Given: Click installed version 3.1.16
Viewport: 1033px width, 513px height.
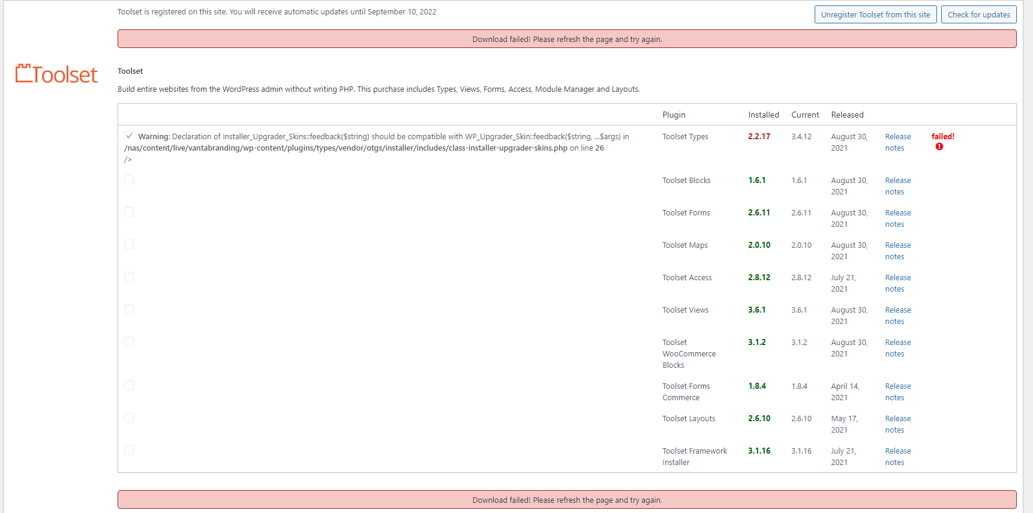Looking at the screenshot, I should click(x=759, y=451).
